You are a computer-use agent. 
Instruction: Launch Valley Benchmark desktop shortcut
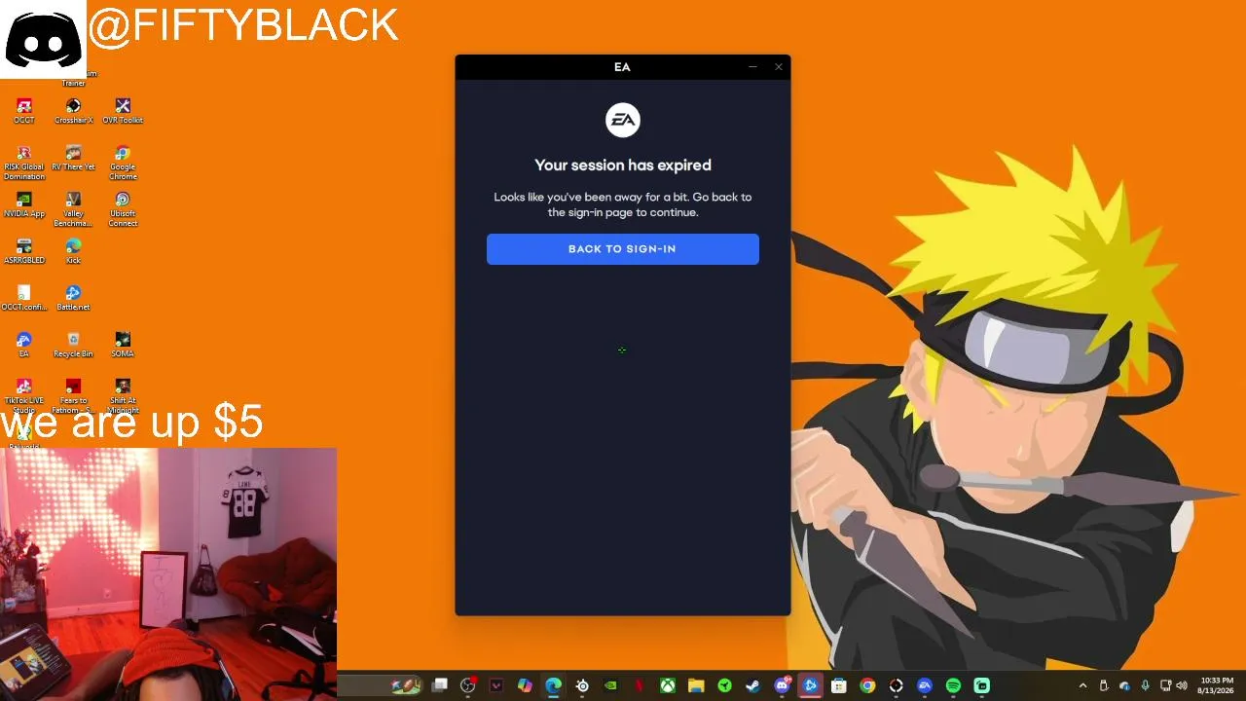tap(73, 209)
